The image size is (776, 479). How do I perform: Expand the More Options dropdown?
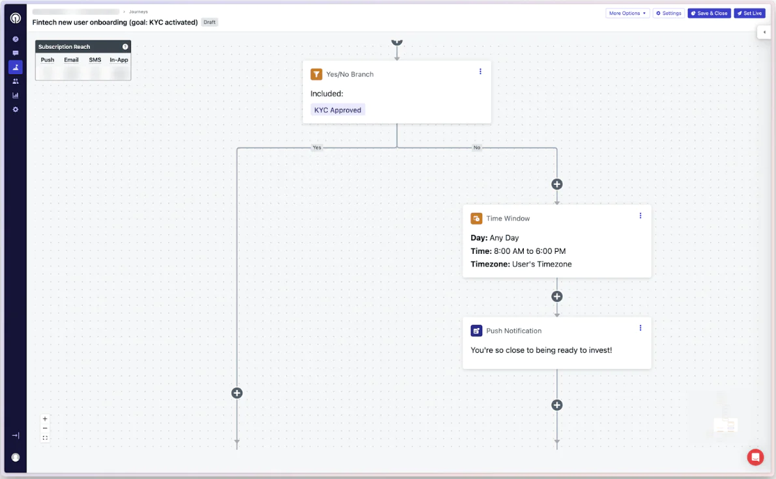pos(627,12)
